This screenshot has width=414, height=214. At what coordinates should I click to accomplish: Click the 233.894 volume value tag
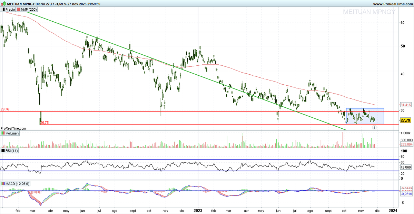point(406,145)
